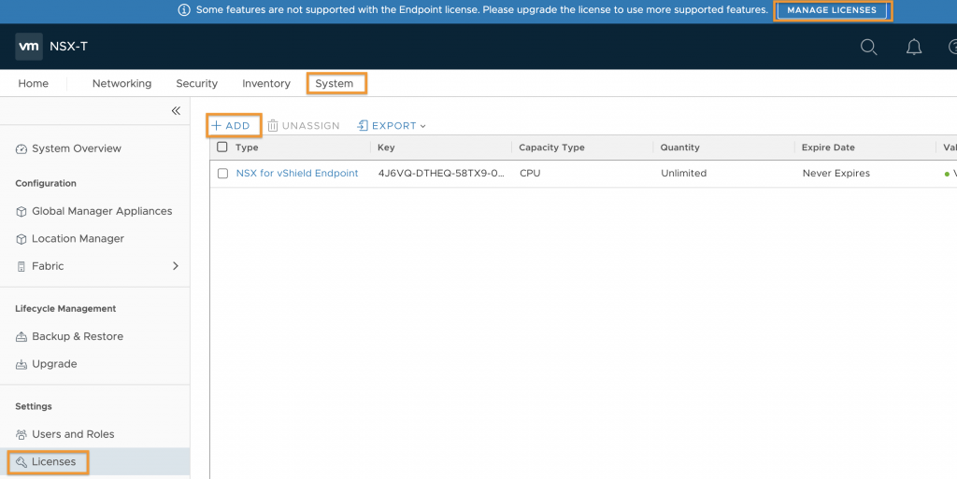Click the Backup & Restore icon
Image resolution: width=957 pixels, height=479 pixels.
pos(21,336)
